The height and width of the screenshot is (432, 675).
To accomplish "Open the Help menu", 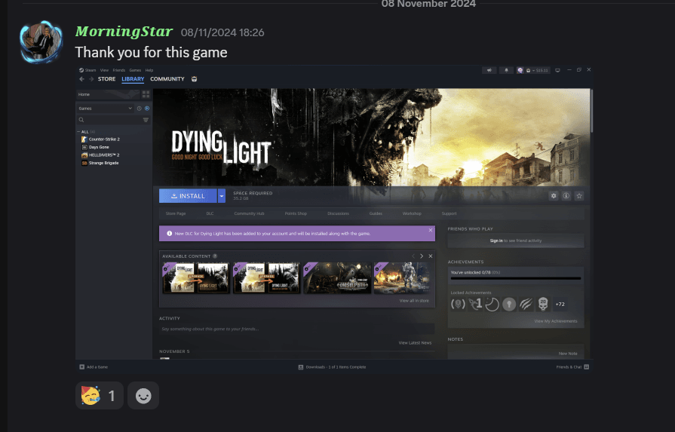I will click(149, 70).
